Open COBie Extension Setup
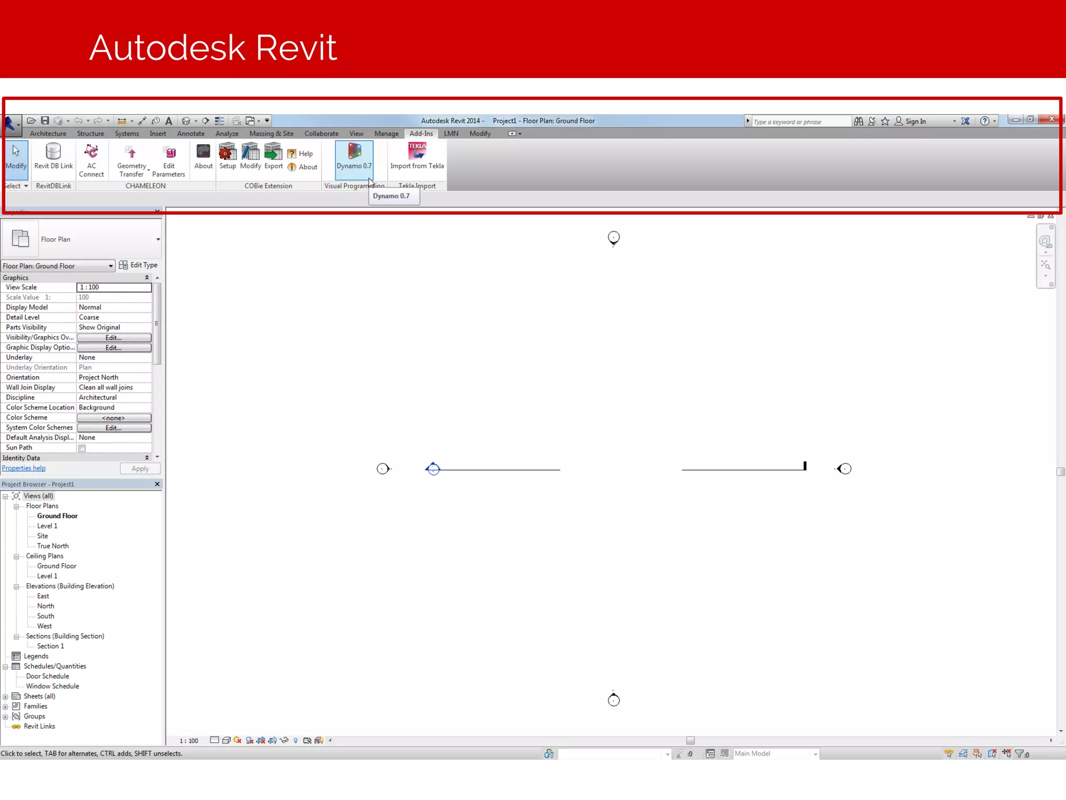Image resolution: width=1066 pixels, height=800 pixels. (x=227, y=156)
